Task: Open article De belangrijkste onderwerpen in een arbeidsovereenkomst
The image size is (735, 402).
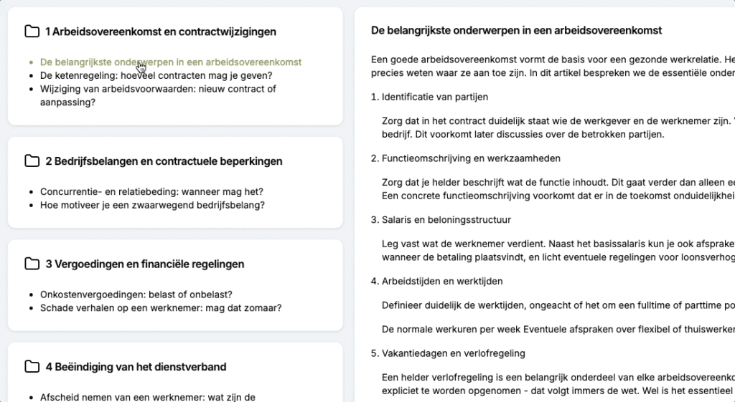Action: 171,62
